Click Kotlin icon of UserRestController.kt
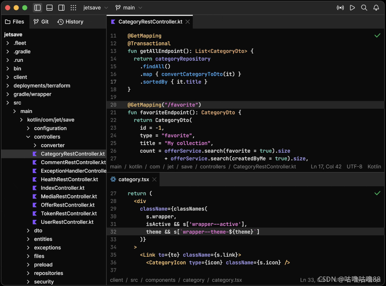This screenshot has height=286, width=386. coord(35,222)
